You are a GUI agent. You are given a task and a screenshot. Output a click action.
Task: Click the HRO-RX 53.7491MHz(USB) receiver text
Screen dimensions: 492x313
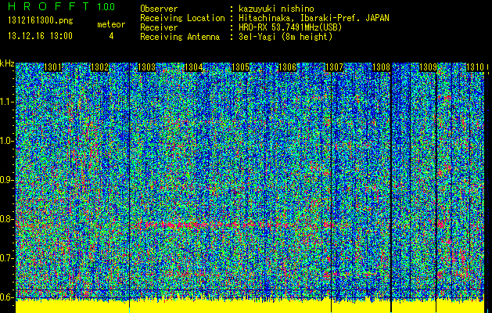click(291, 27)
